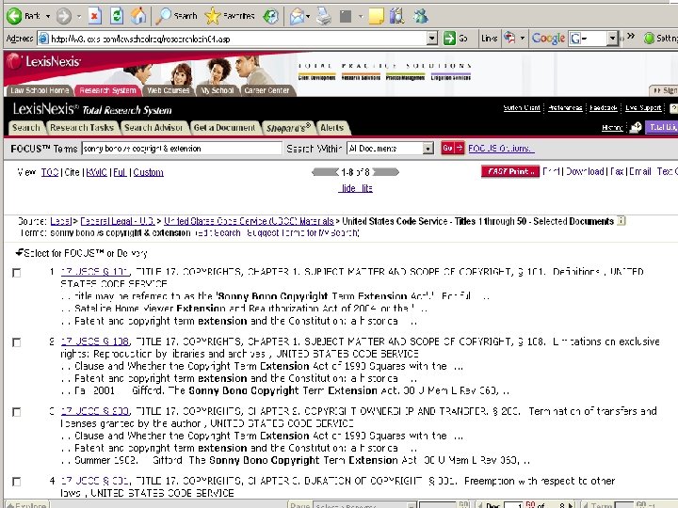Tick checkbox for result 1 (17 USCS § 101)
678x508 pixels.
tap(16, 273)
